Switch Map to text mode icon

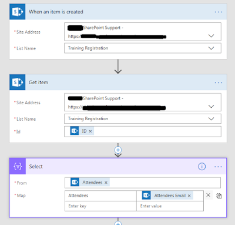click(219, 196)
